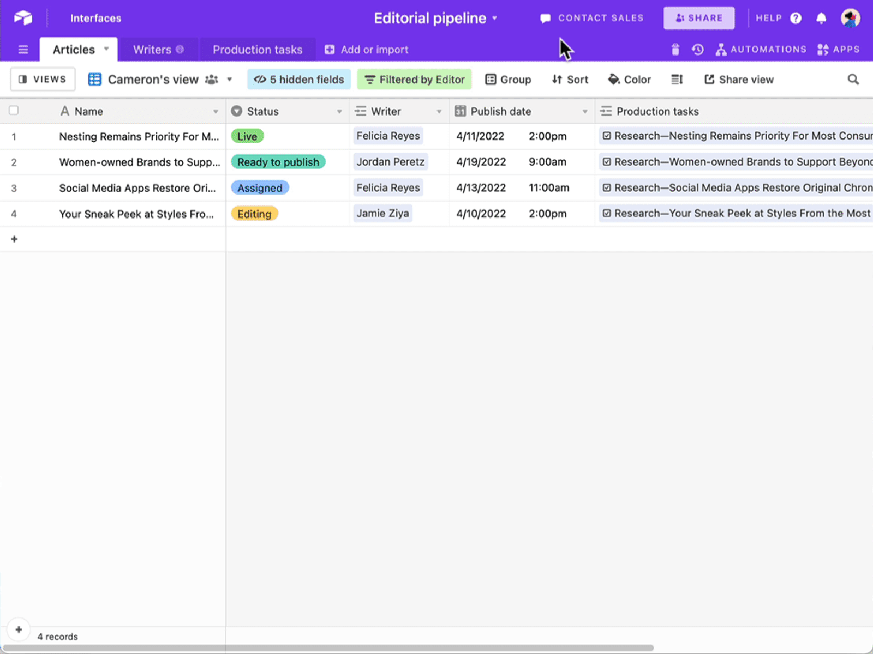Click the Name field text-type icon
Image resolution: width=873 pixels, height=654 pixels.
click(64, 111)
